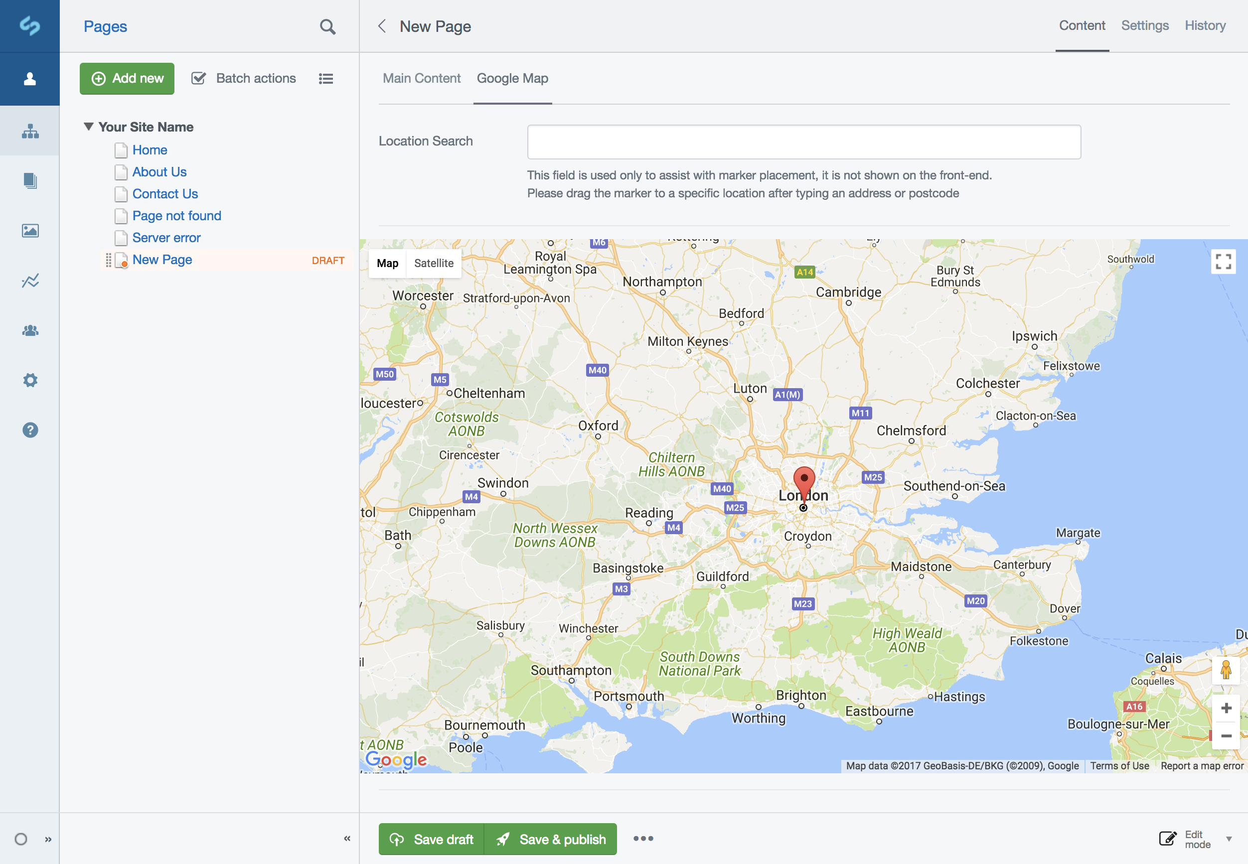
Task: Collapse the Your Site Name tree
Action: [x=88, y=127]
